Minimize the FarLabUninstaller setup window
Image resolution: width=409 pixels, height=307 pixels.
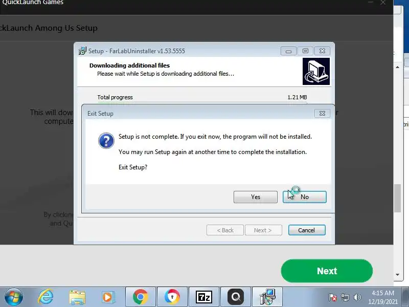[x=288, y=51]
